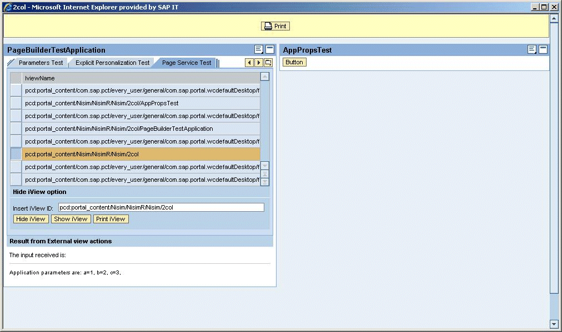Viewport: 562px width, 332px height.
Task: Switch to Parameters Test tab
Action: [x=41, y=63]
